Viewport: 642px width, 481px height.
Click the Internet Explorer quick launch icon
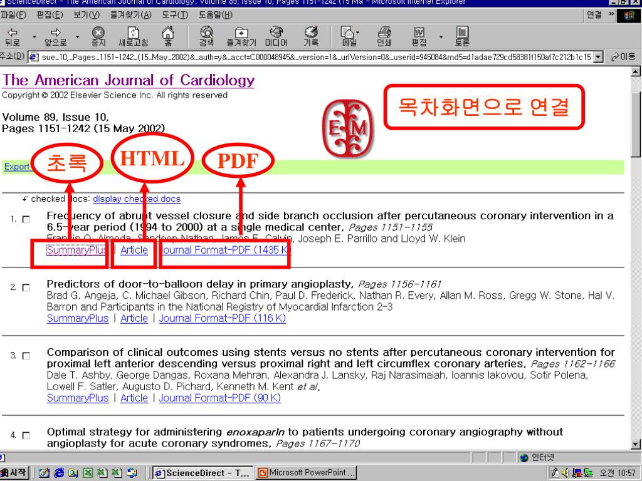click(x=59, y=473)
